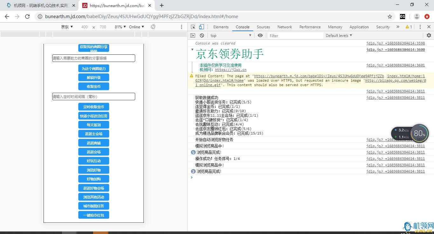Clear the console
Viewport: 434px width, 234px height.
pos(202,36)
